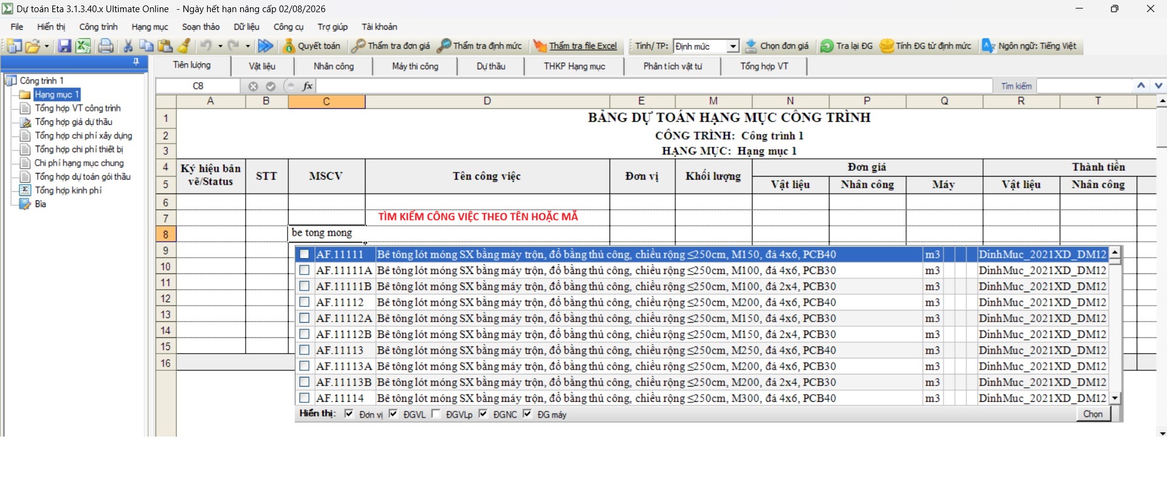
Task: Expand the Open folder dropdown arrow
Action: (47, 46)
